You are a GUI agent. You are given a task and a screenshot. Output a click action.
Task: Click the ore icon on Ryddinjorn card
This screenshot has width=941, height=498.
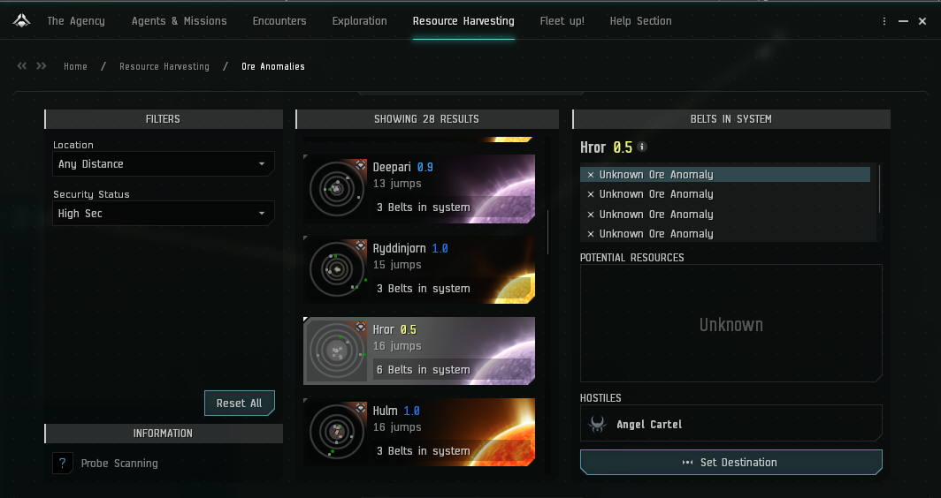pos(360,245)
